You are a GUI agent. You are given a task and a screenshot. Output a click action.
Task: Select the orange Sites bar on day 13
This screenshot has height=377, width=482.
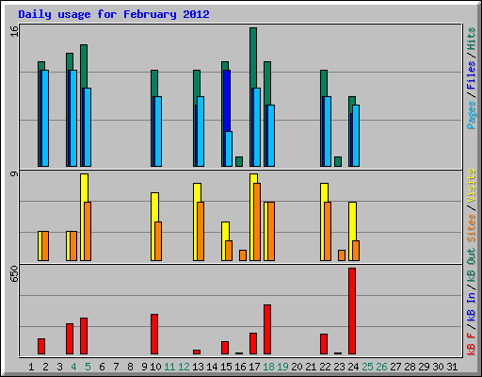[201, 231]
